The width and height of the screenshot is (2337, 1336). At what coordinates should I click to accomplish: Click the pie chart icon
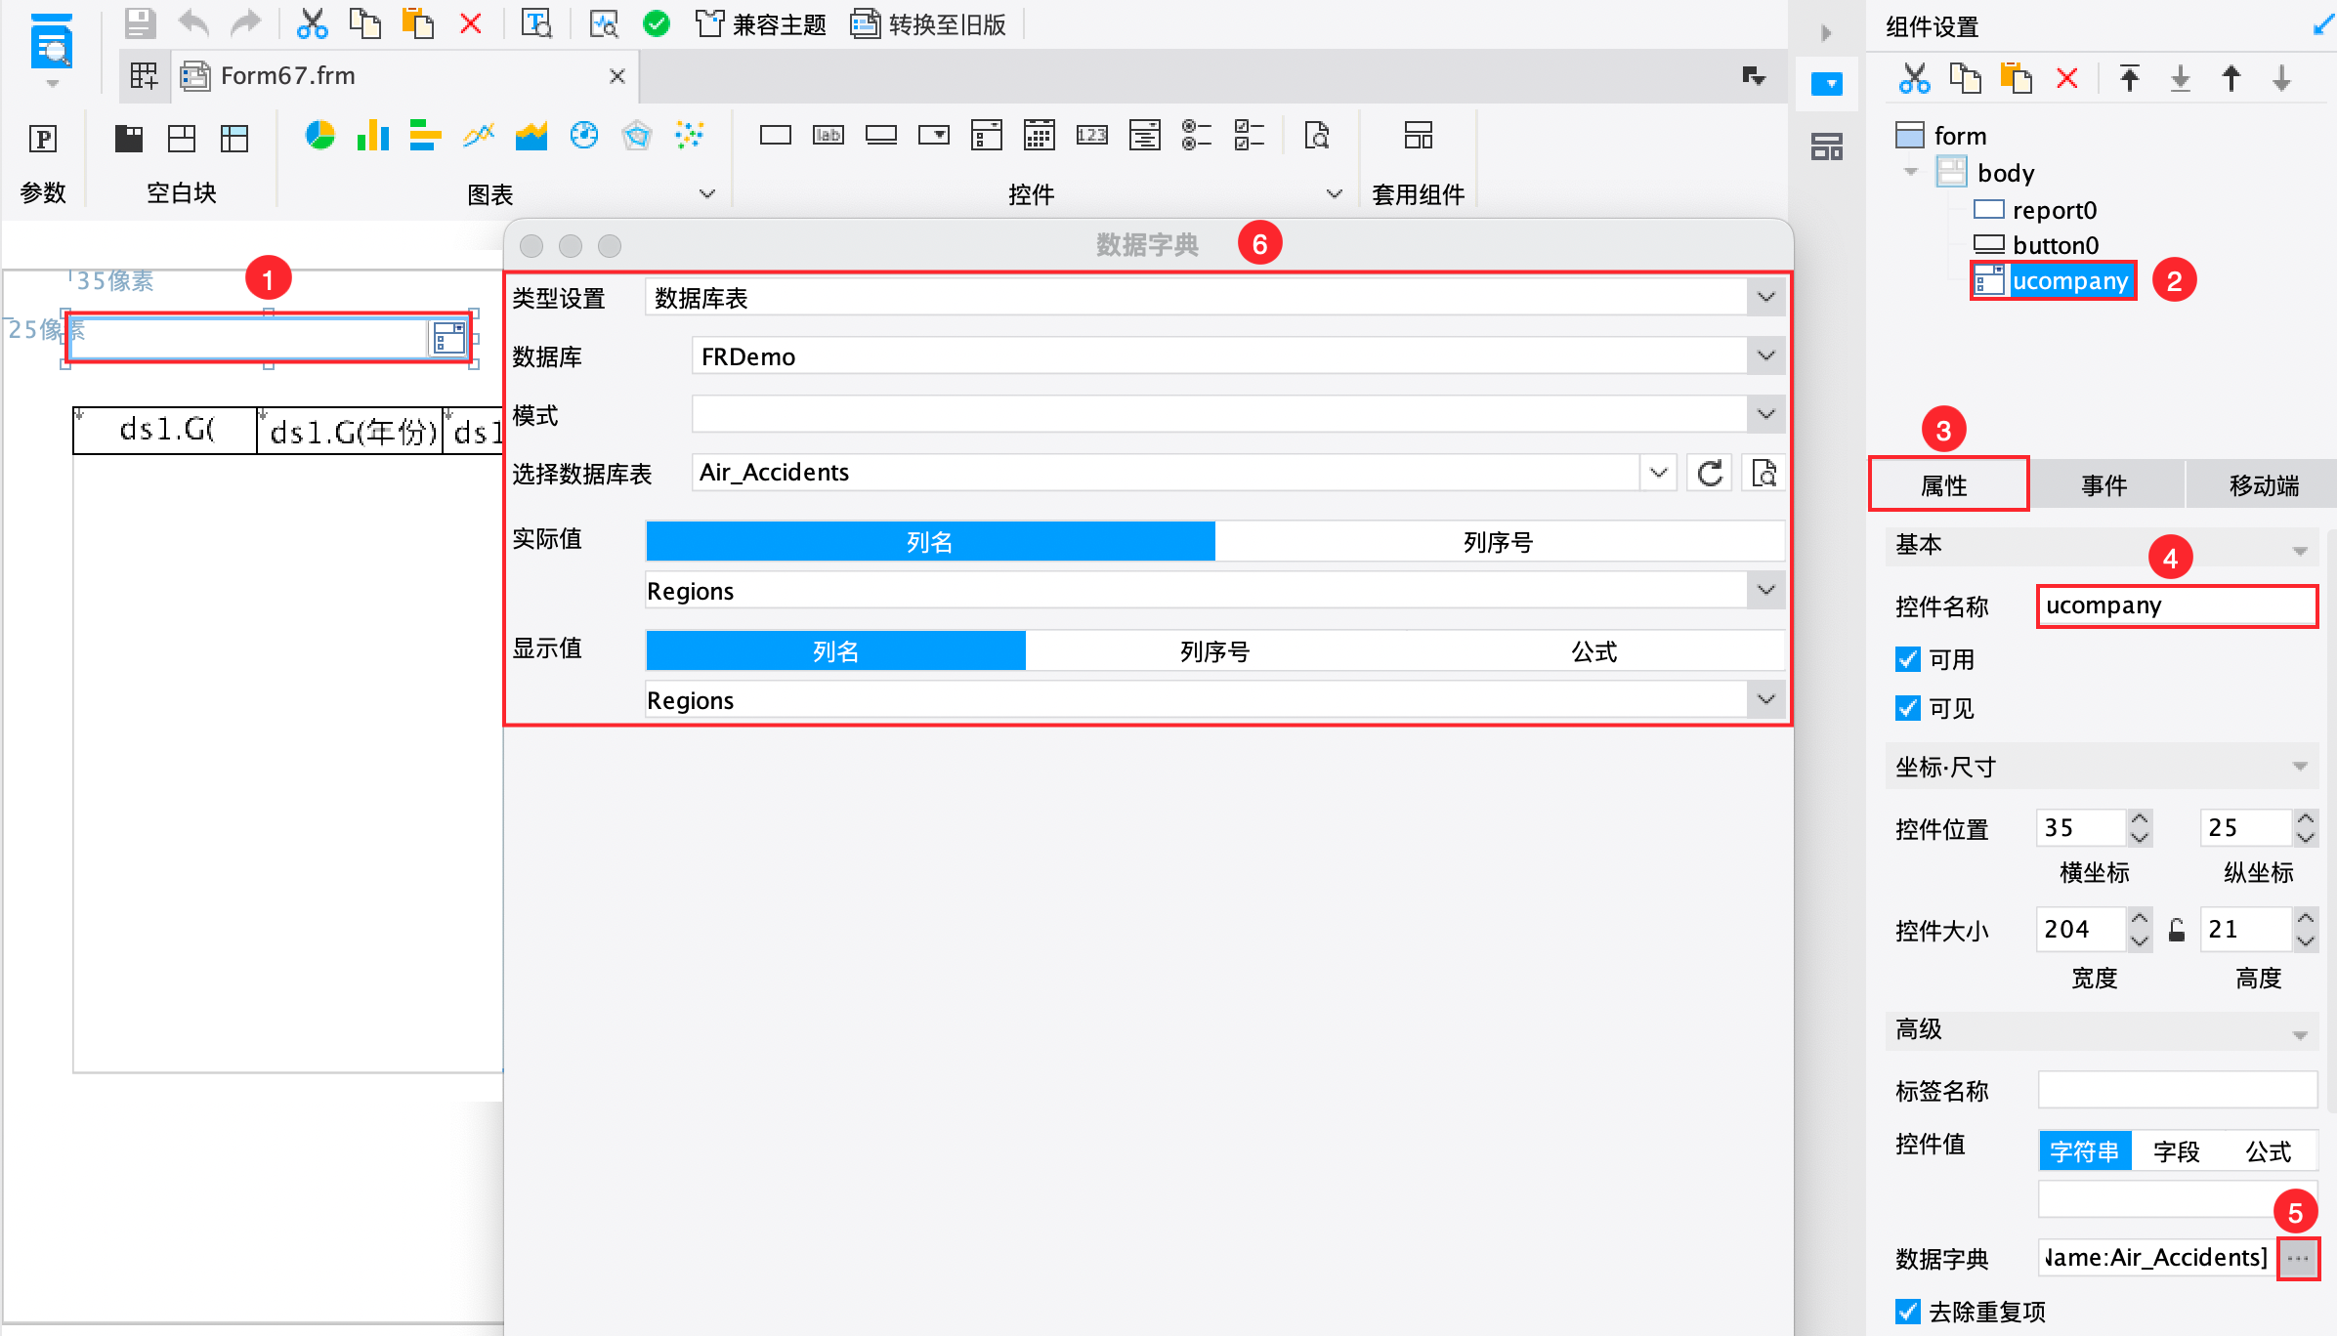(x=319, y=136)
